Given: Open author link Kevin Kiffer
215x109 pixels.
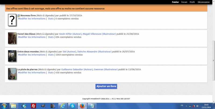Looking at the screenshot, I should pyautogui.click(x=66, y=34).
